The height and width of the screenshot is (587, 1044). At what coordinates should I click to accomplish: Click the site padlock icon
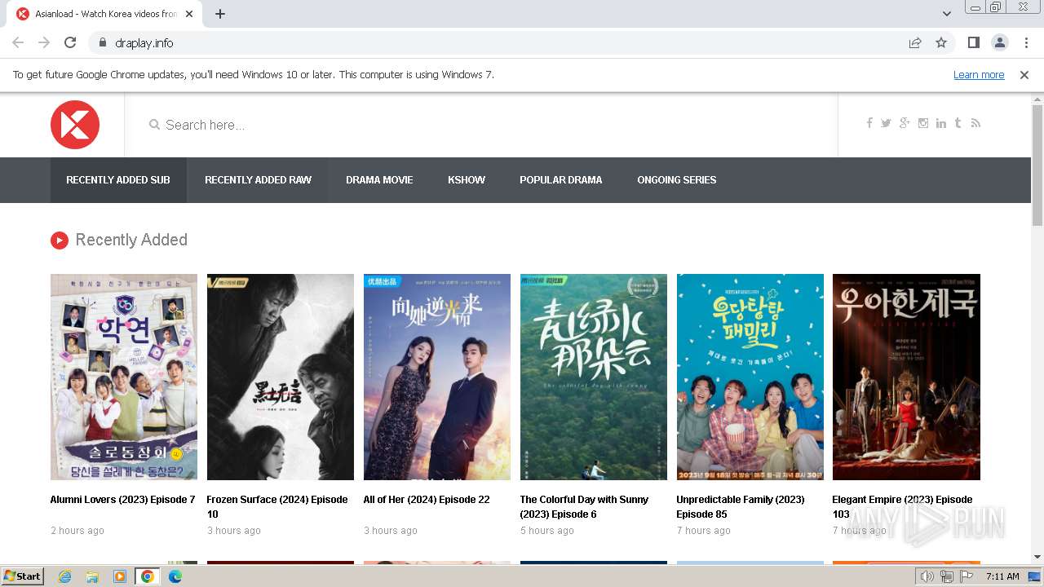[x=102, y=42]
